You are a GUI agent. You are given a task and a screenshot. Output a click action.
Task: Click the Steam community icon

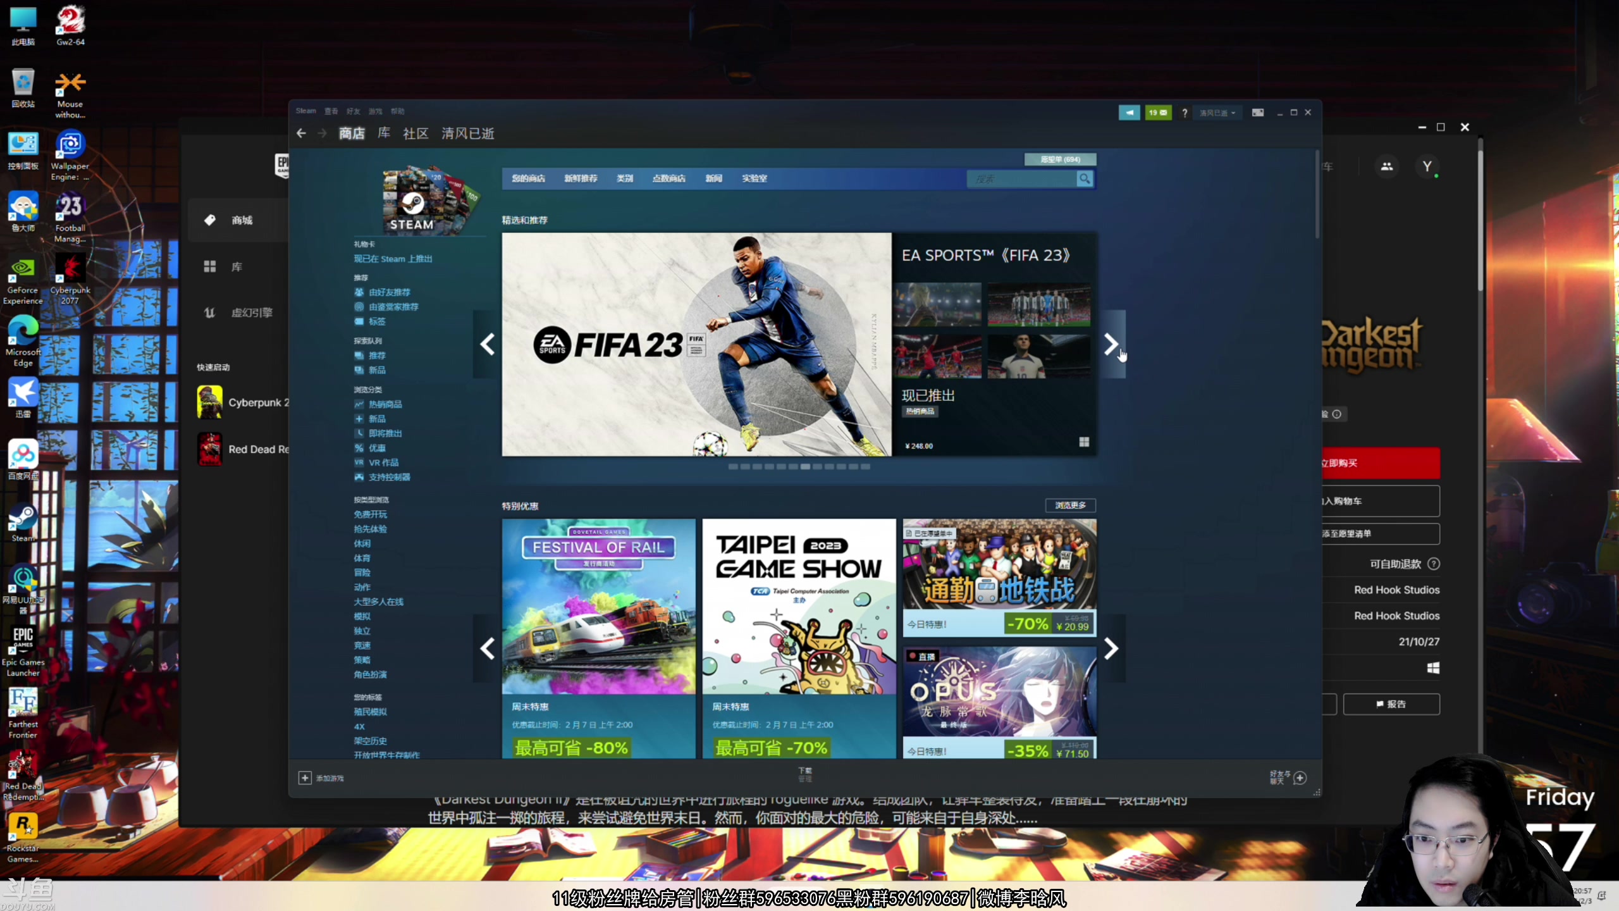(417, 133)
